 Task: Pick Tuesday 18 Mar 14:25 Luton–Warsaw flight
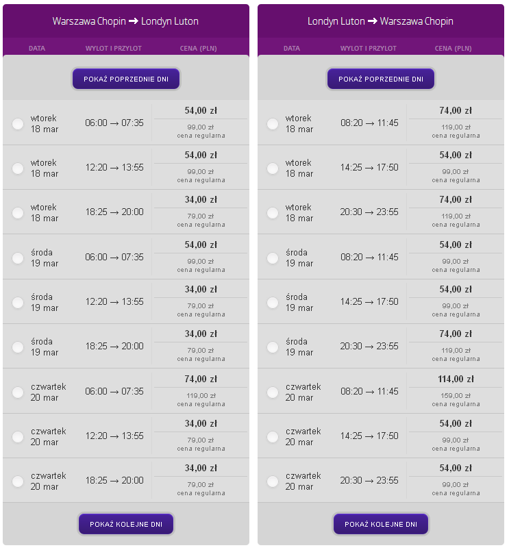tap(273, 168)
